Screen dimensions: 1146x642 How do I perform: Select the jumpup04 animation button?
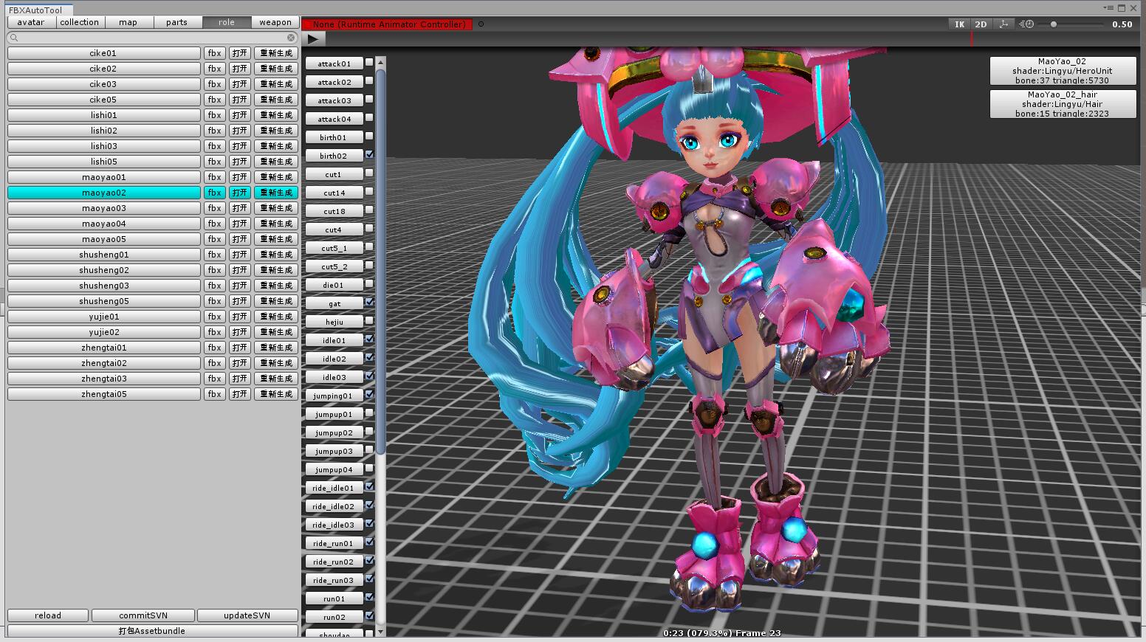(x=334, y=469)
